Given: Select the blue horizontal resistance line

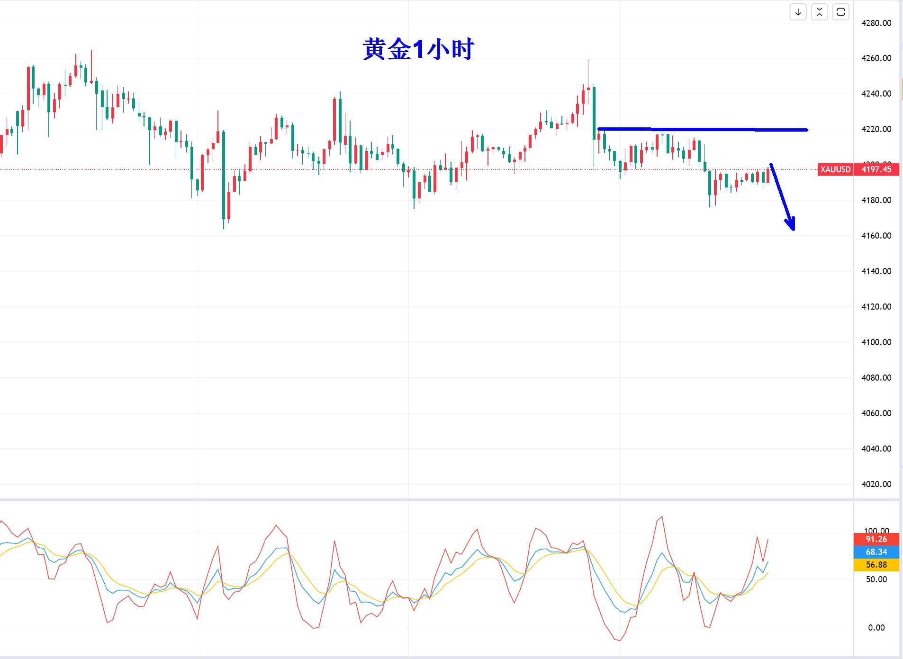Looking at the screenshot, I should click(x=702, y=129).
